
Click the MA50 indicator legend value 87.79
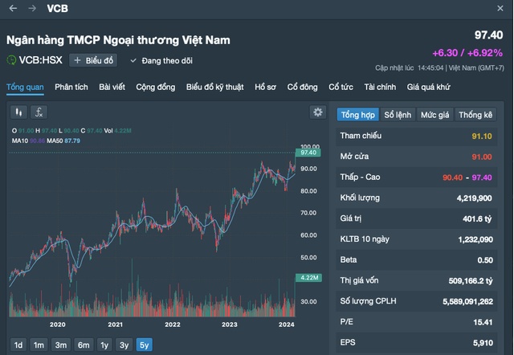(72, 141)
